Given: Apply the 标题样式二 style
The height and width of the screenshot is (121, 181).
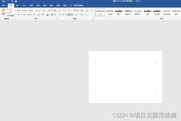Looking at the screenshot, I should (128, 12).
